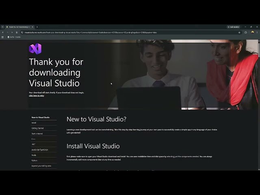Restore down the browser window
The width and height of the screenshot is (260, 195).
[251, 27]
